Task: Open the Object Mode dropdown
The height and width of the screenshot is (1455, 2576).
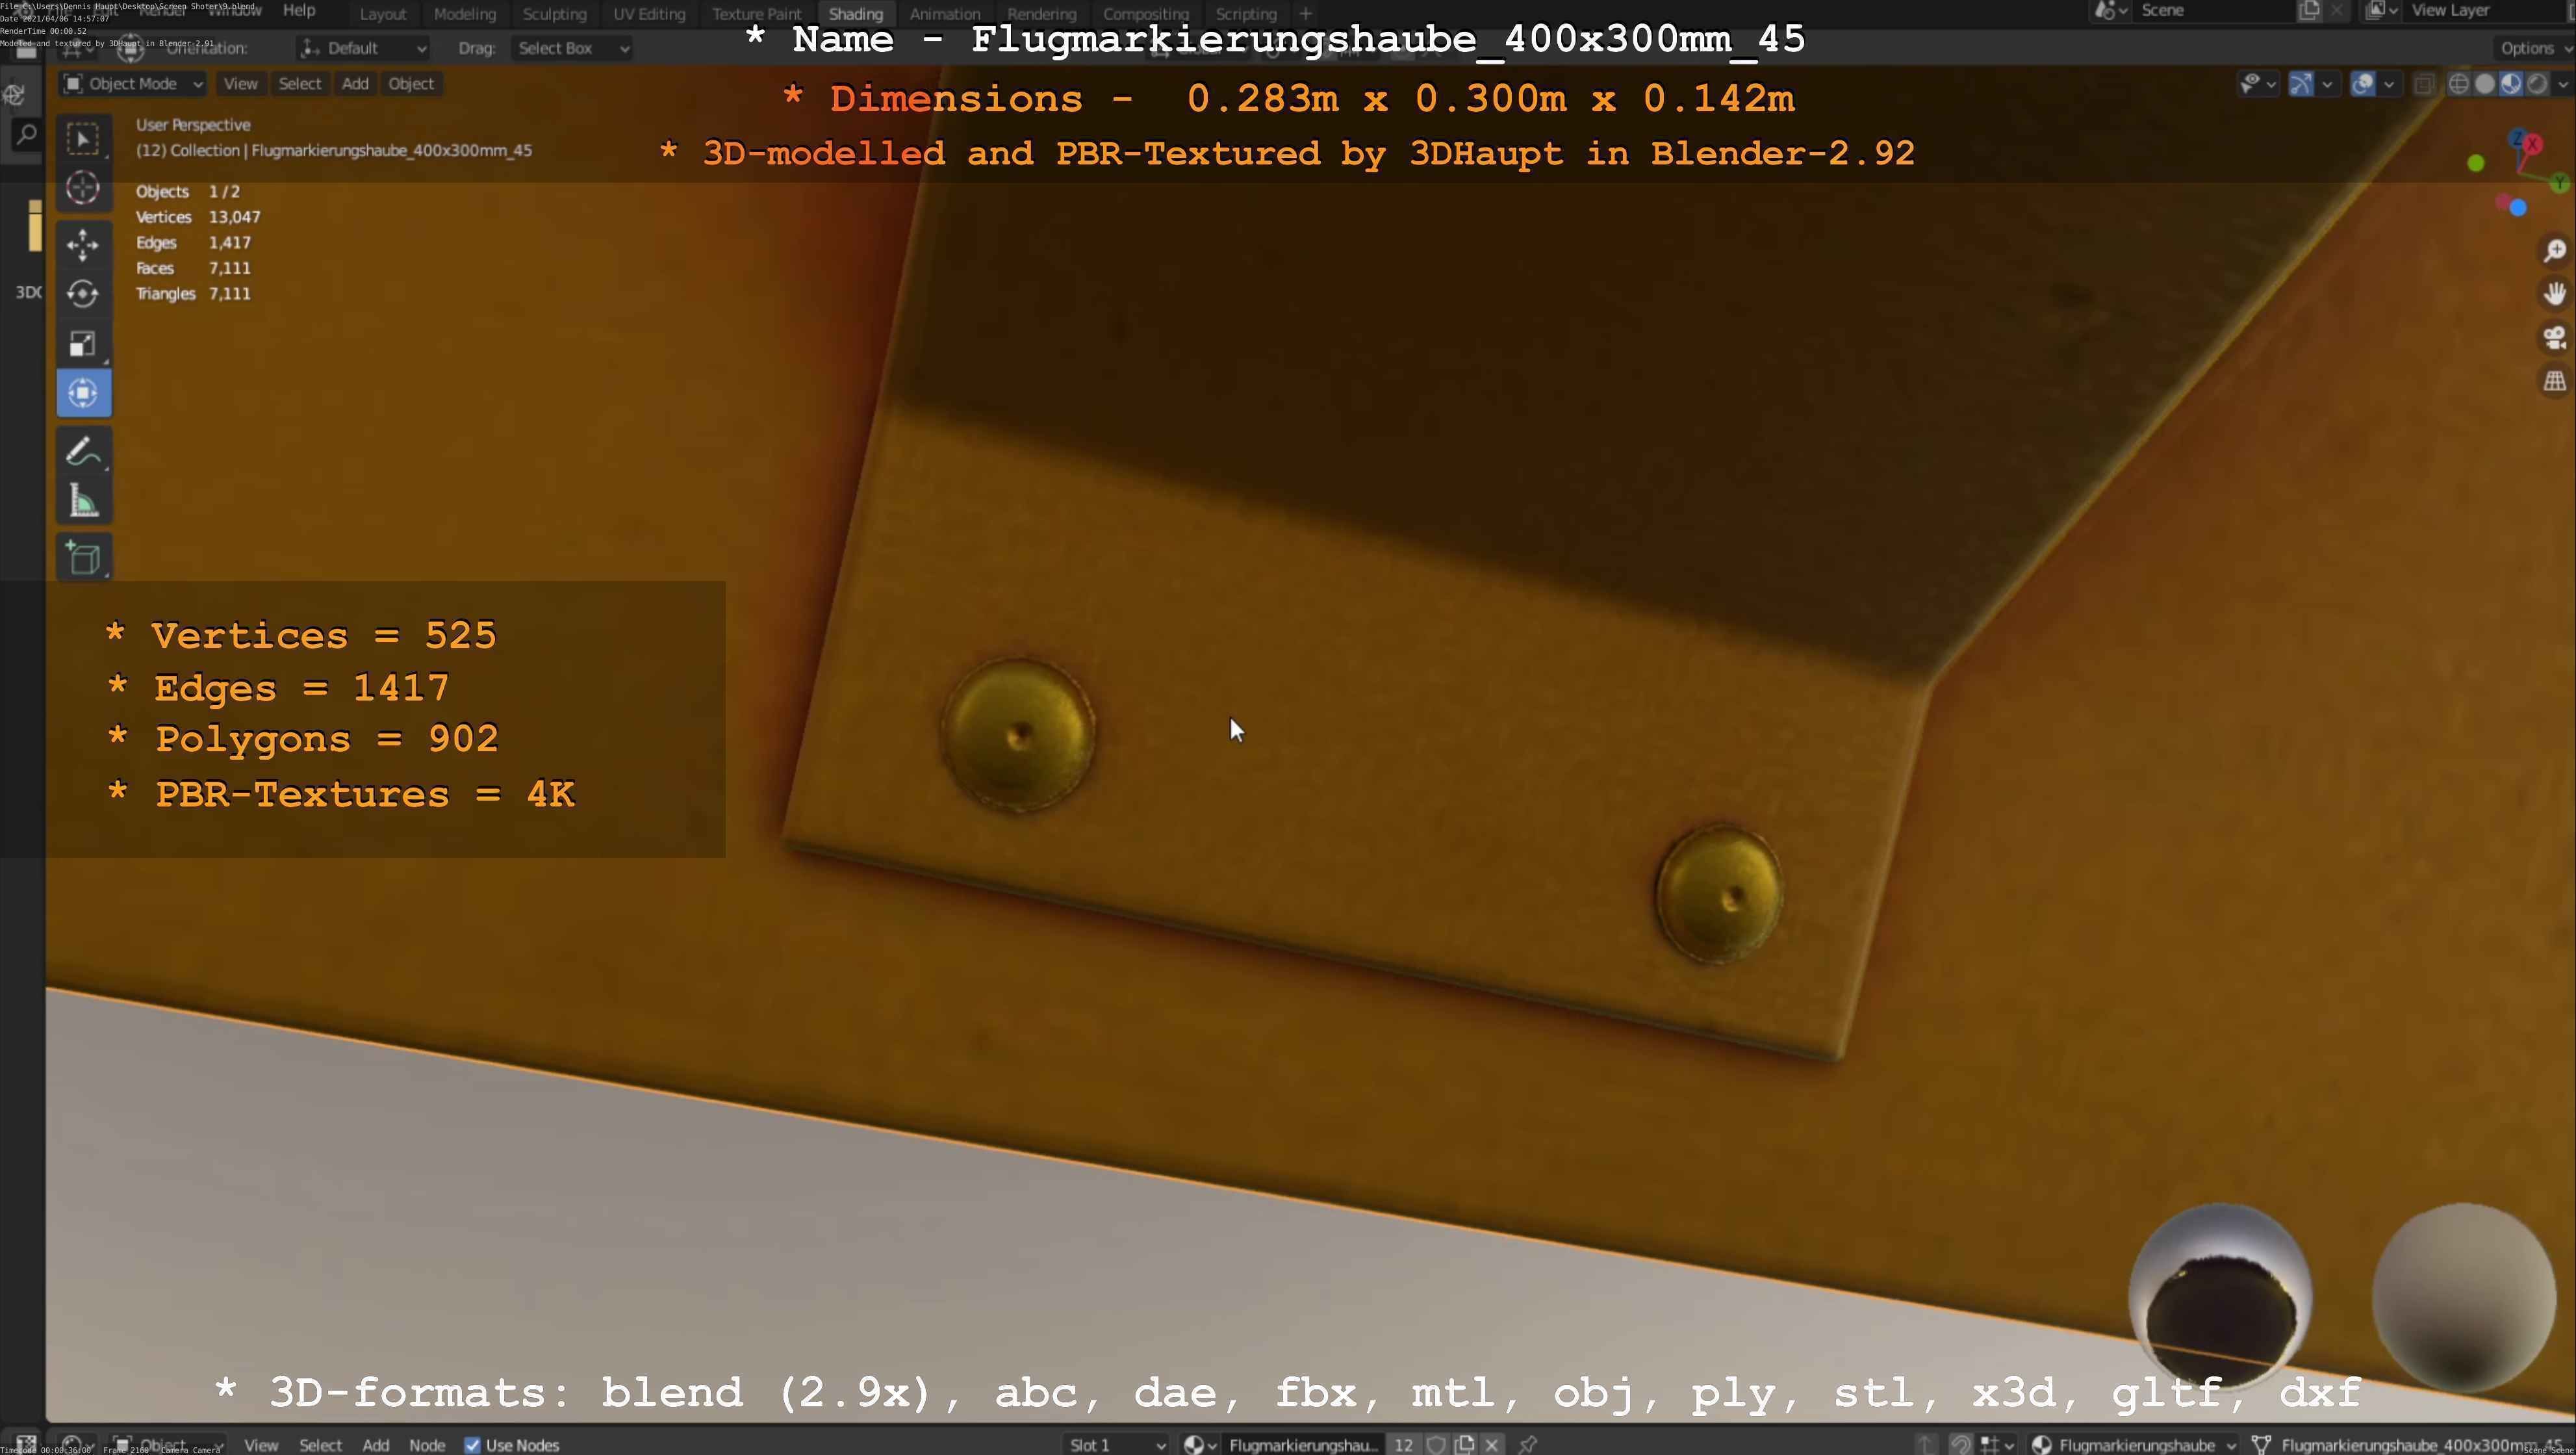Action: [x=133, y=84]
